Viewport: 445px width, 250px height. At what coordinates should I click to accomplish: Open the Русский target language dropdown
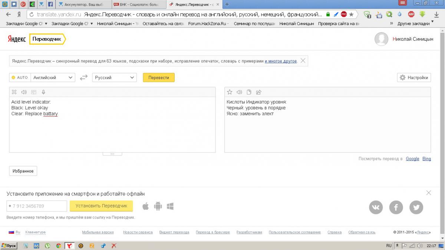(x=114, y=77)
